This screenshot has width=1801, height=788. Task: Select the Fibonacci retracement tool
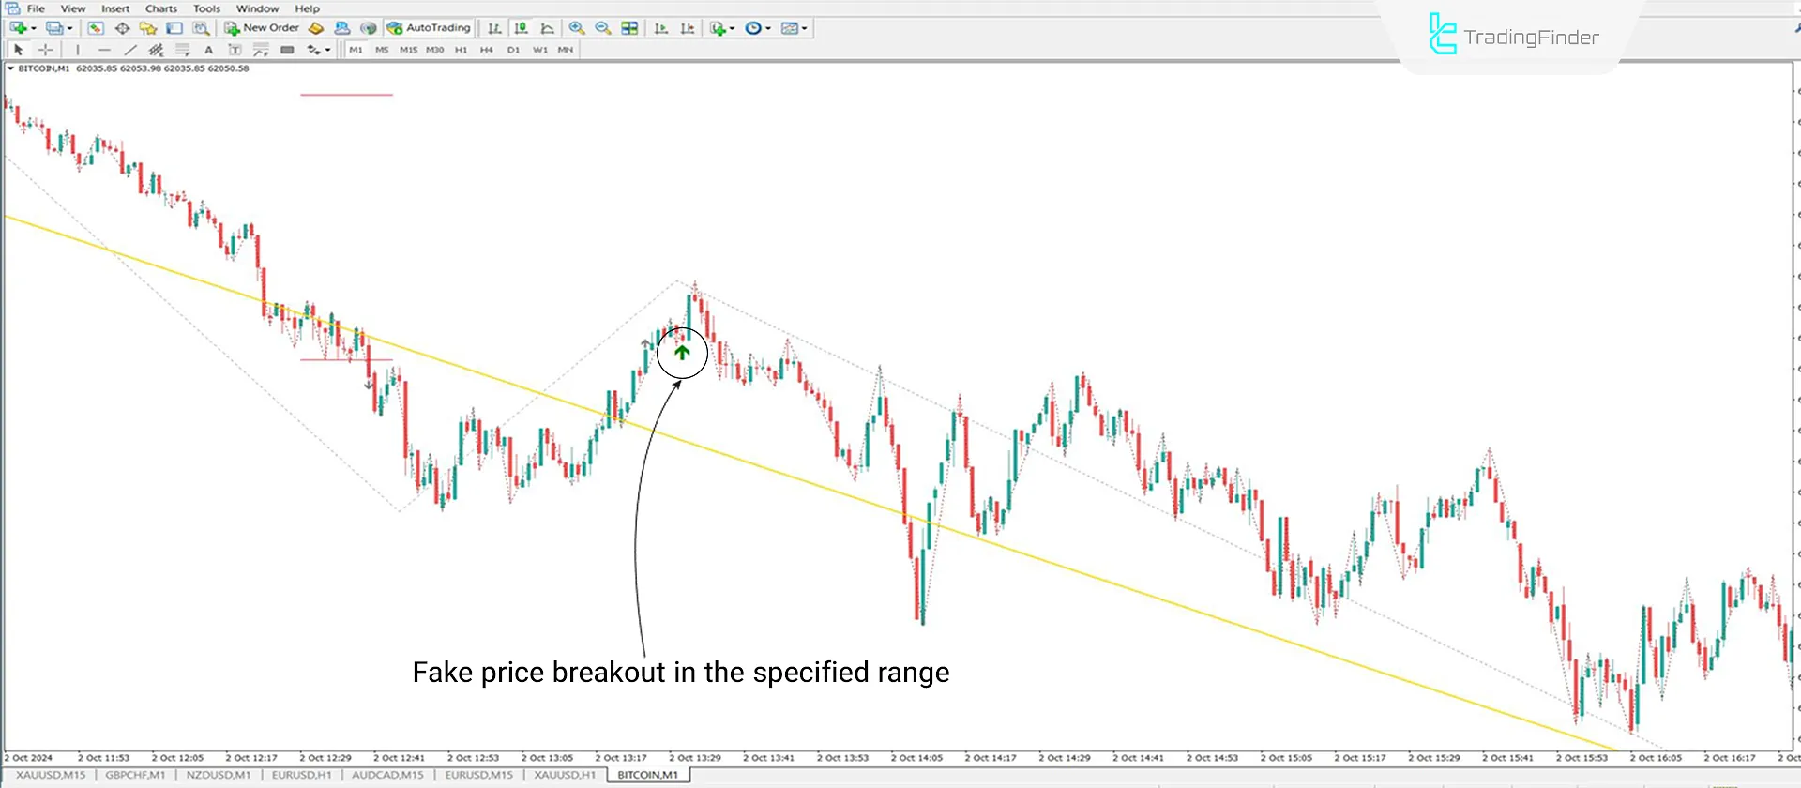(183, 50)
